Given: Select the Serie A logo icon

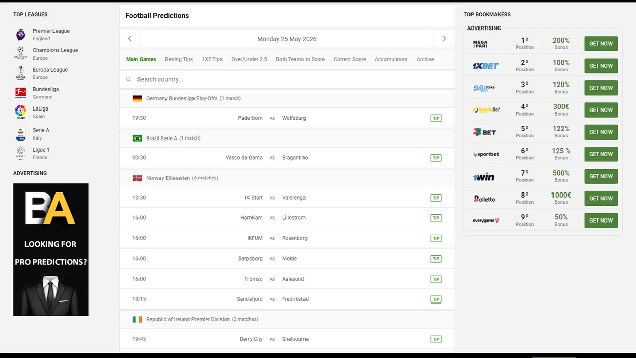Looking at the screenshot, I should click(x=20, y=134).
